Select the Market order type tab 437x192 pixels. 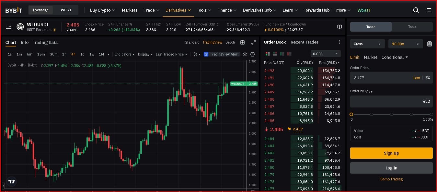(370, 57)
